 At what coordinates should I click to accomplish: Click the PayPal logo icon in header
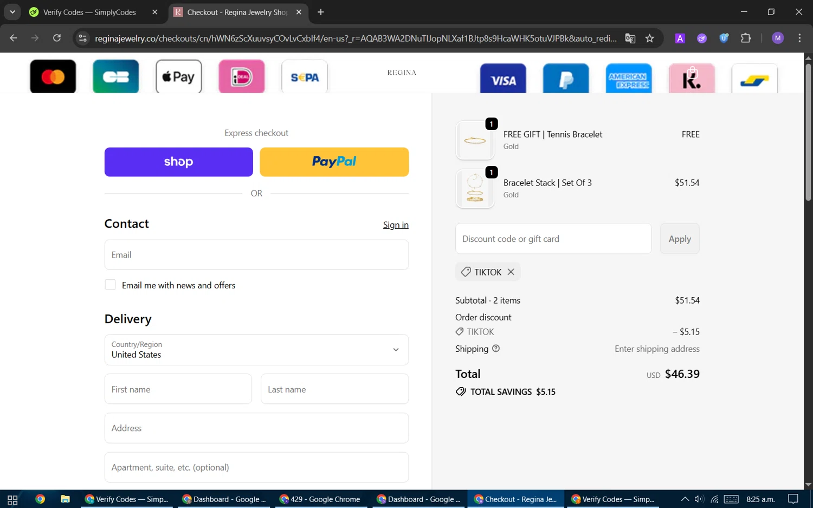pos(566,78)
